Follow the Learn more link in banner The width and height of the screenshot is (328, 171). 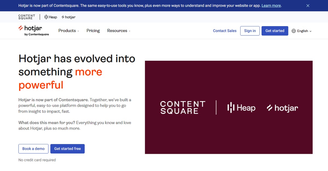click(271, 5)
